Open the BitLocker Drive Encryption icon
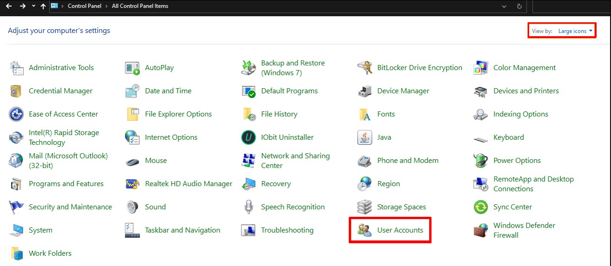611x266 pixels. (365, 68)
